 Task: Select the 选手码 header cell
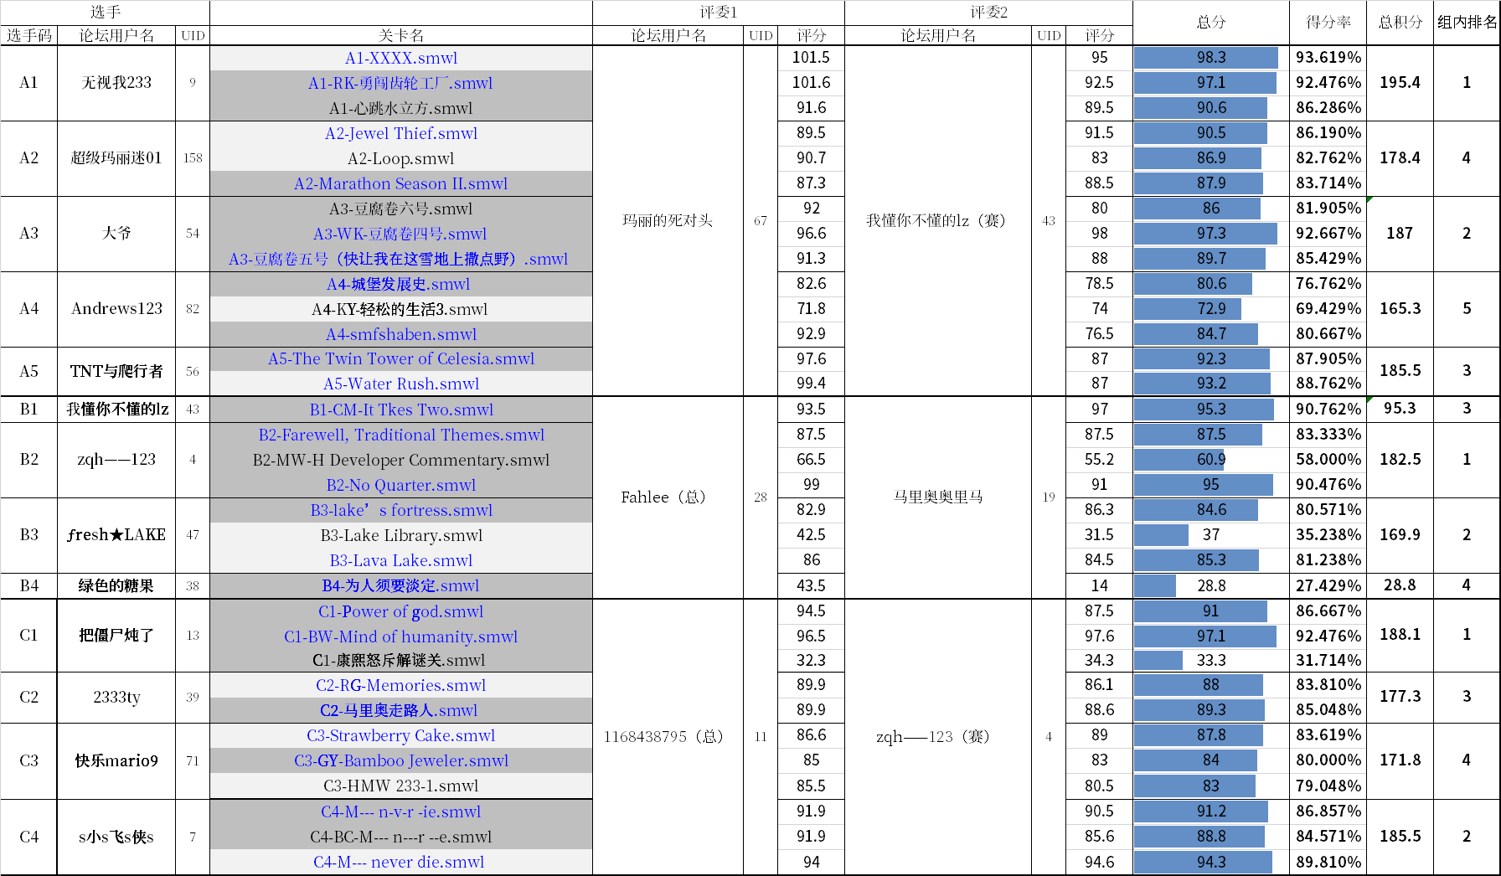29,35
